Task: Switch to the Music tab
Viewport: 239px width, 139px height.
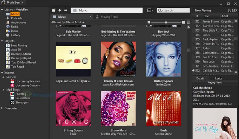Action: pos(72,17)
